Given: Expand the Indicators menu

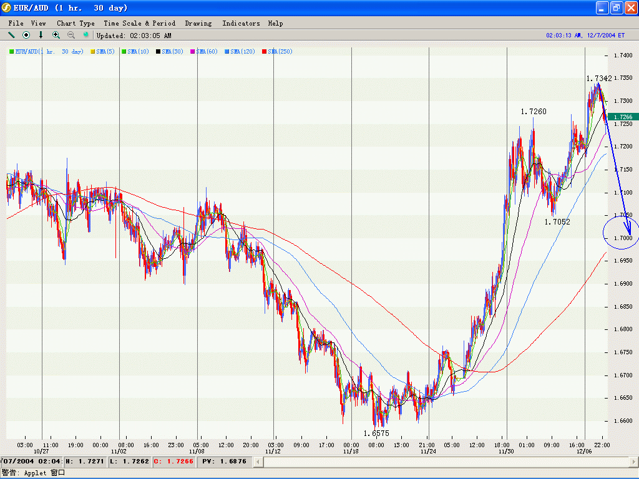Looking at the screenshot, I should point(241,23).
